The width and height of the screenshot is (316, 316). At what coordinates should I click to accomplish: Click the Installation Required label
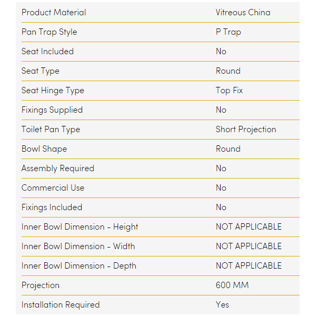coord(61,304)
